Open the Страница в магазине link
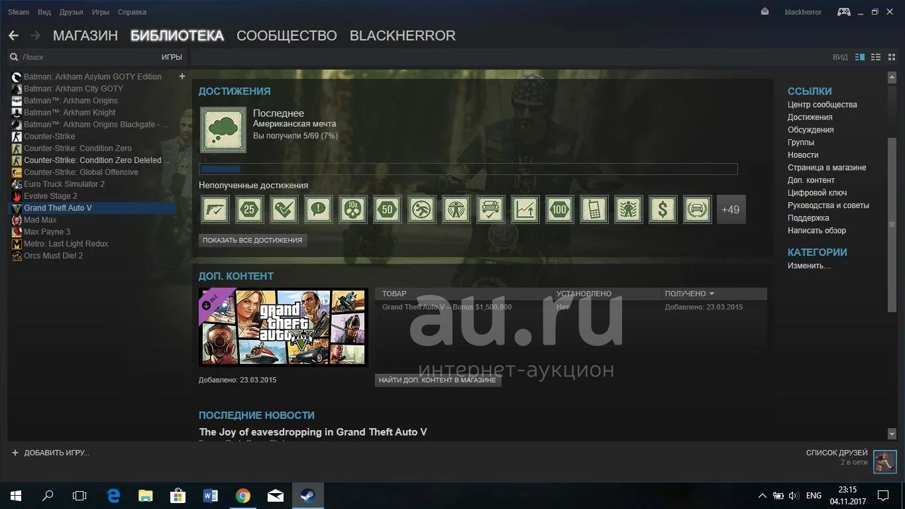 tap(827, 168)
